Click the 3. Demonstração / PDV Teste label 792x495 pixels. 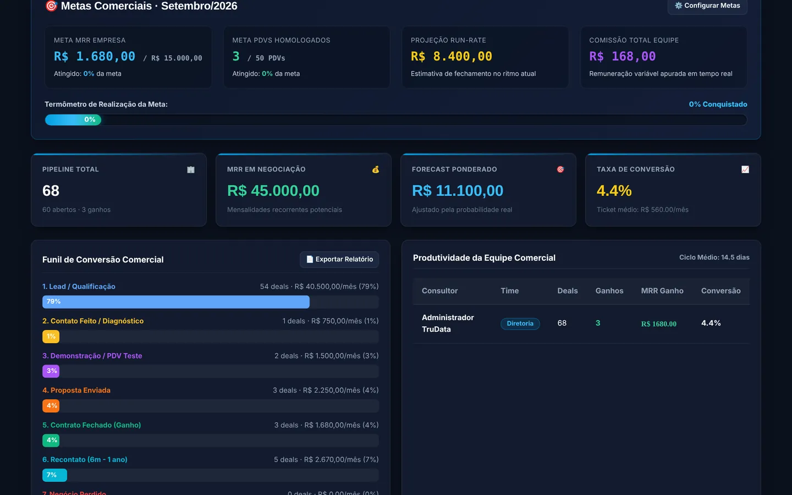pos(92,356)
